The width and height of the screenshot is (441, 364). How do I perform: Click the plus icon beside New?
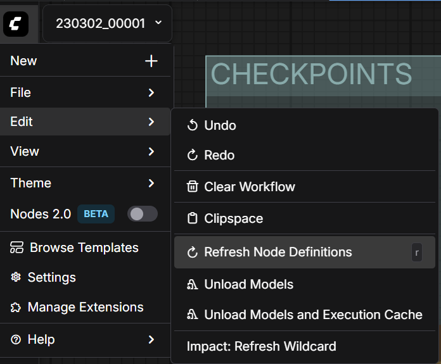(151, 61)
